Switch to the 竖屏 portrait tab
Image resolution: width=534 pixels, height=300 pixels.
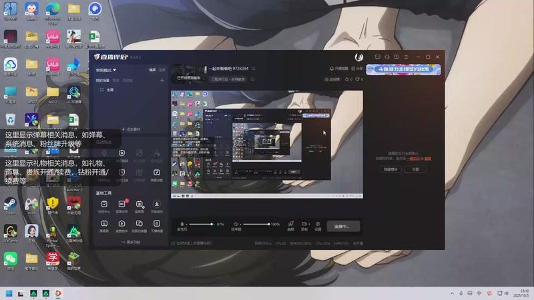162,70
